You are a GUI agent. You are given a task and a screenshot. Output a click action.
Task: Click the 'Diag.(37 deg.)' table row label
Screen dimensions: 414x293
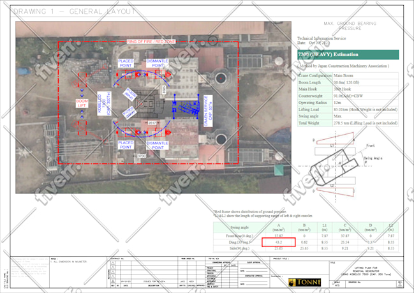click(x=239, y=242)
